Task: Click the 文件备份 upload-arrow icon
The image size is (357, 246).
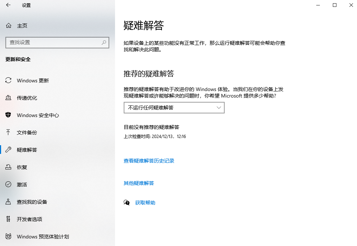Action: click(x=8, y=133)
